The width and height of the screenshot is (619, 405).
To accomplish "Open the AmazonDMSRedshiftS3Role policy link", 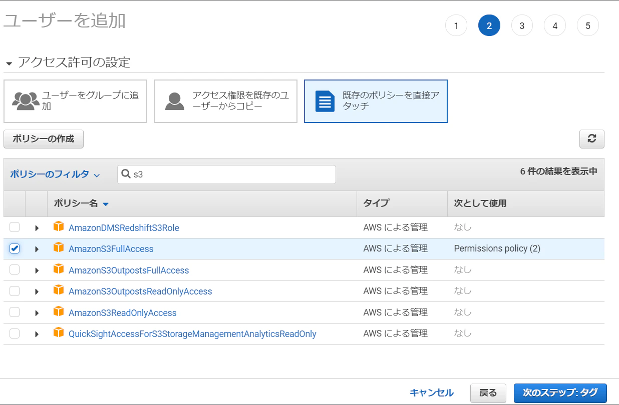I will coord(124,228).
